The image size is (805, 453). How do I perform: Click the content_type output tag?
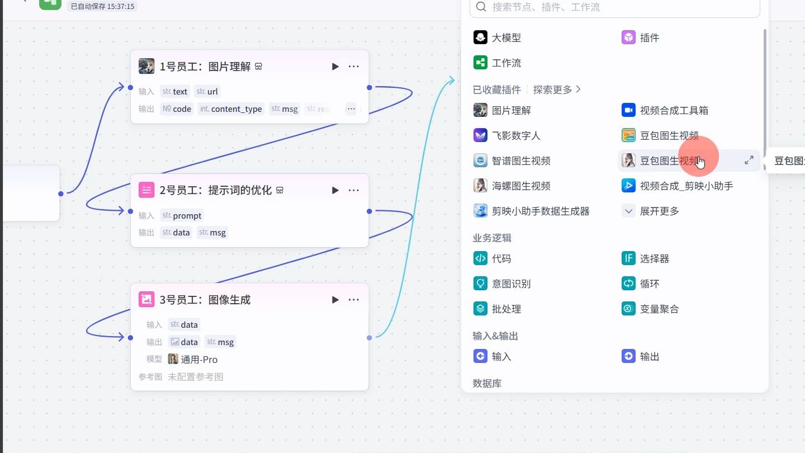click(x=231, y=109)
